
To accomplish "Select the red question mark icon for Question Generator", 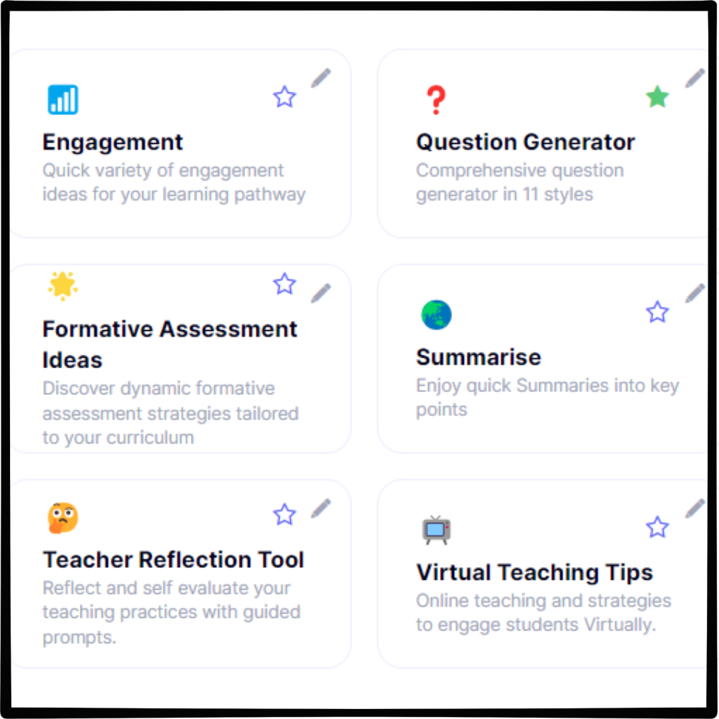I will [436, 99].
